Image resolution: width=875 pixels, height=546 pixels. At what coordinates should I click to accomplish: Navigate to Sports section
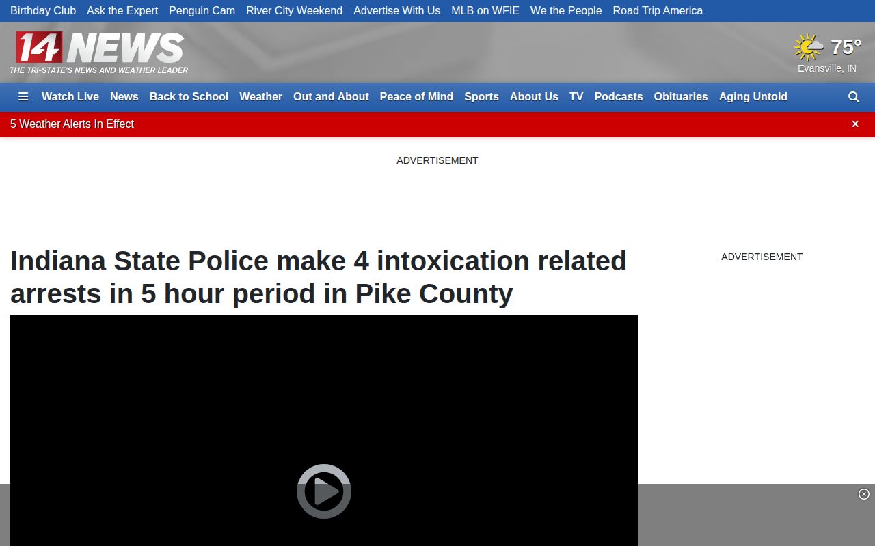pyautogui.click(x=481, y=97)
